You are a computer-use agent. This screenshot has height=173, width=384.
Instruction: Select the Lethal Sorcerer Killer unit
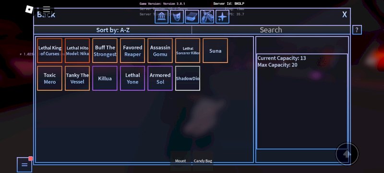click(188, 50)
